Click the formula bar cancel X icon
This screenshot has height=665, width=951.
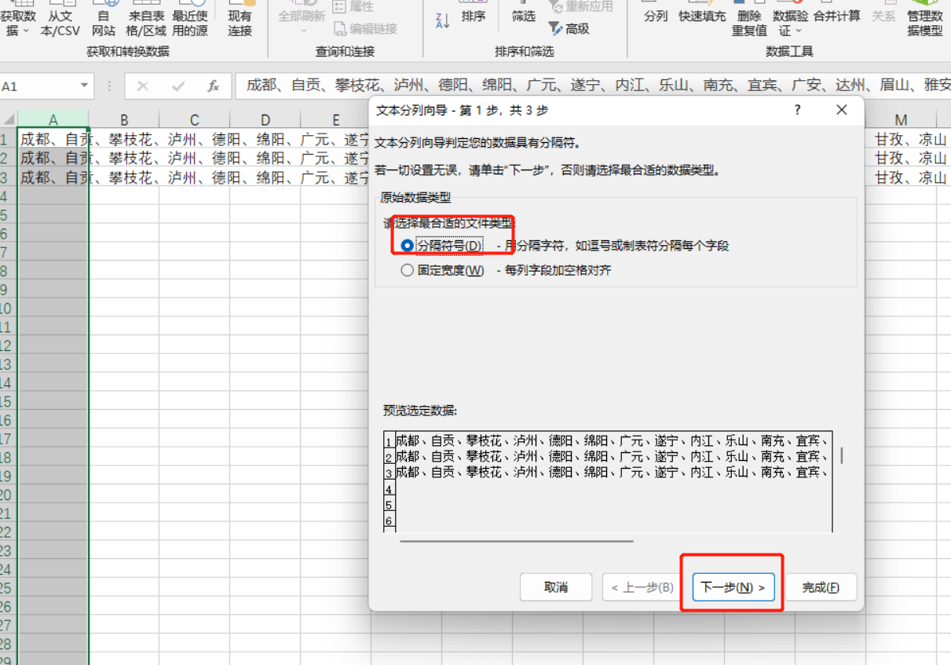pos(142,86)
